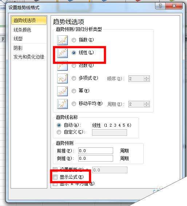The height and width of the screenshot is (206, 187).
Task: Select the 多项式 (P) radio option
Action: coord(74,78)
